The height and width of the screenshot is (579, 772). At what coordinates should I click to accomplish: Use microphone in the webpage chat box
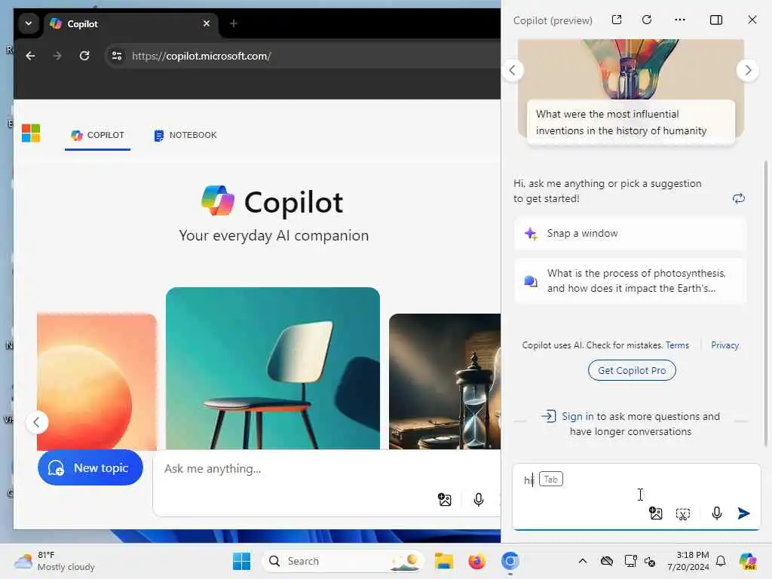(478, 499)
